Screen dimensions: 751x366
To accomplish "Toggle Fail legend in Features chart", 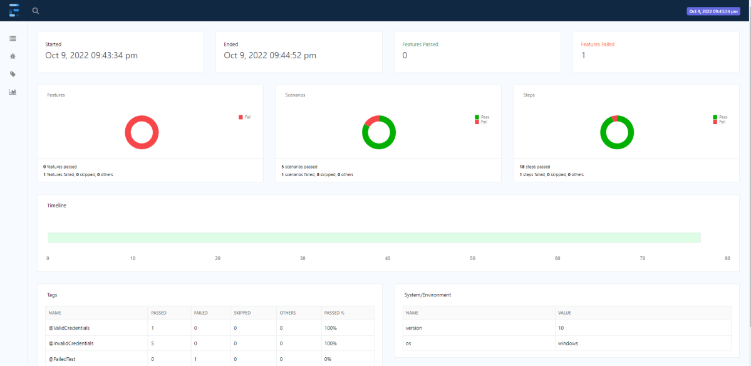I will click(x=244, y=117).
